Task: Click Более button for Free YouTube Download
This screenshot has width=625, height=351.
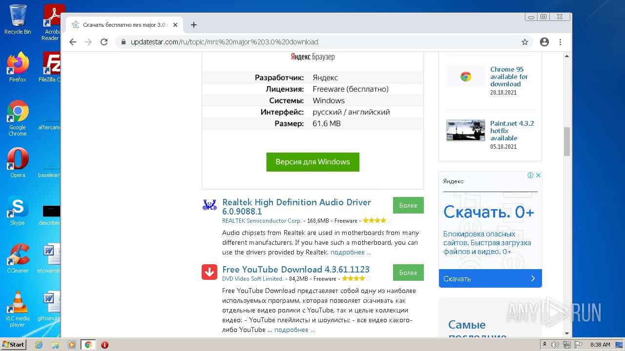Action: click(x=408, y=273)
